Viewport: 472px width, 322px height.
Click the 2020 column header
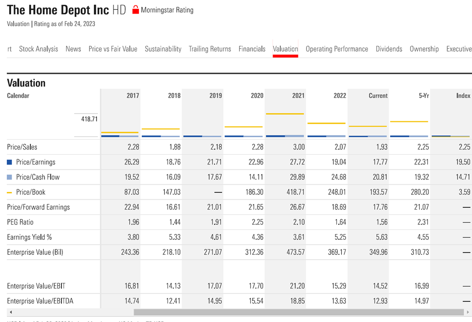pyautogui.click(x=257, y=96)
